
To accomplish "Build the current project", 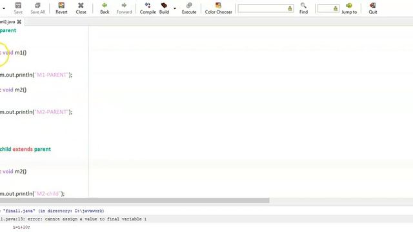I will pyautogui.click(x=164, y=8).
